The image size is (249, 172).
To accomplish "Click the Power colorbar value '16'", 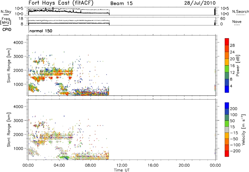I will 232,66.
